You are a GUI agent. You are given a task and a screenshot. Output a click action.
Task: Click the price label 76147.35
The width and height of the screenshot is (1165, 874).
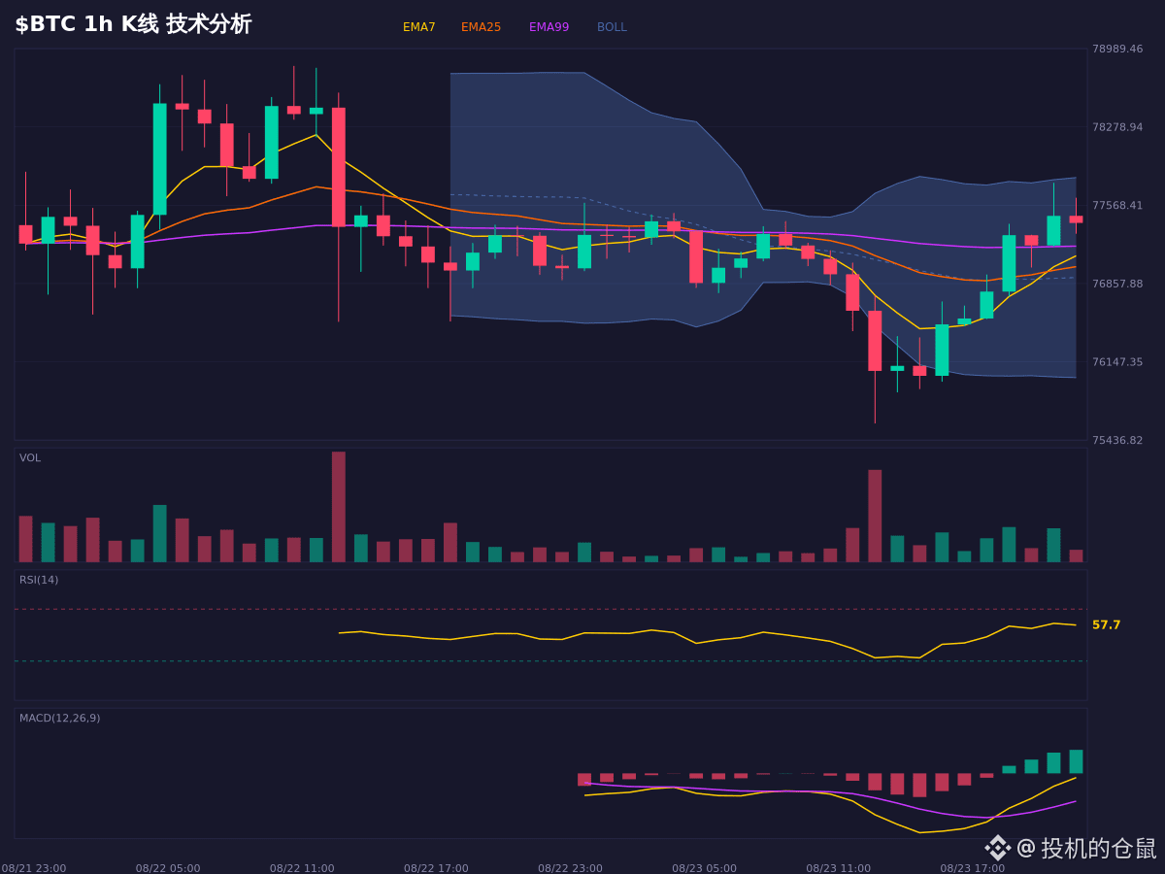(x=1117, y=362)
